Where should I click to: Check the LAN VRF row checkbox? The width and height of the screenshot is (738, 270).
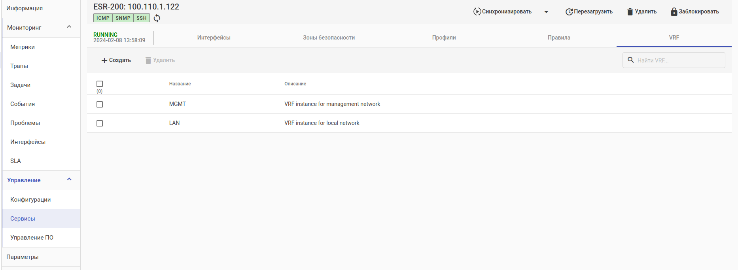(100, 123)
